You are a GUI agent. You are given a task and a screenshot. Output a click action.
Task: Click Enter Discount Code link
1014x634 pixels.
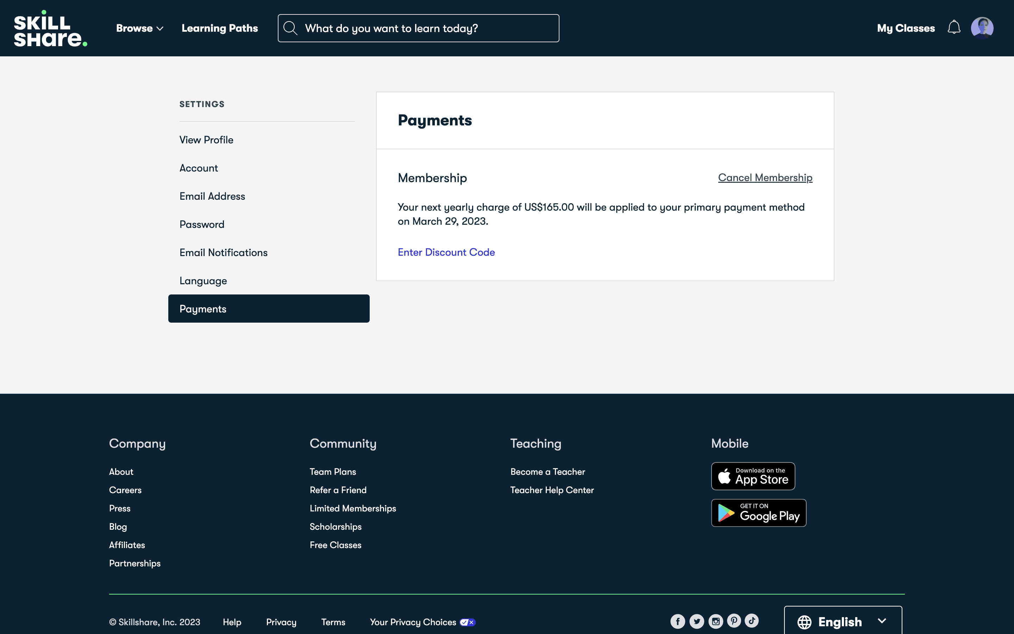click(x=446, y=252)
